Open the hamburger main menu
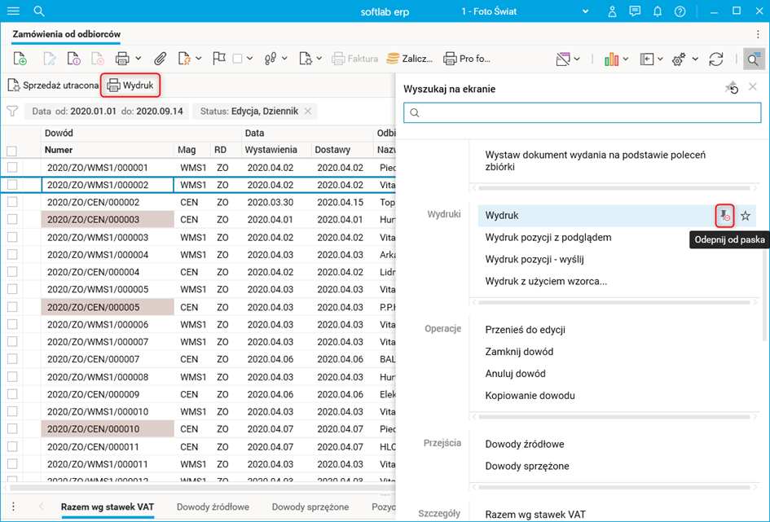770x522 pixels. coord(13,11)
